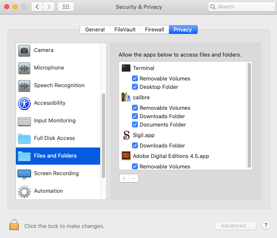Click the Terminal app icon
Viewport: 277px width, 238px height.
[126, 68]
